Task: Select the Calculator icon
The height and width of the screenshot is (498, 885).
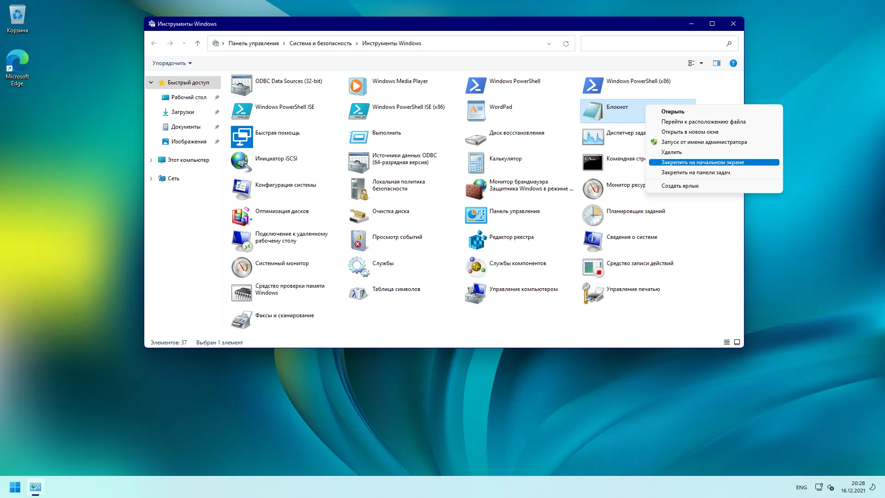Action: tap(476, 162)
